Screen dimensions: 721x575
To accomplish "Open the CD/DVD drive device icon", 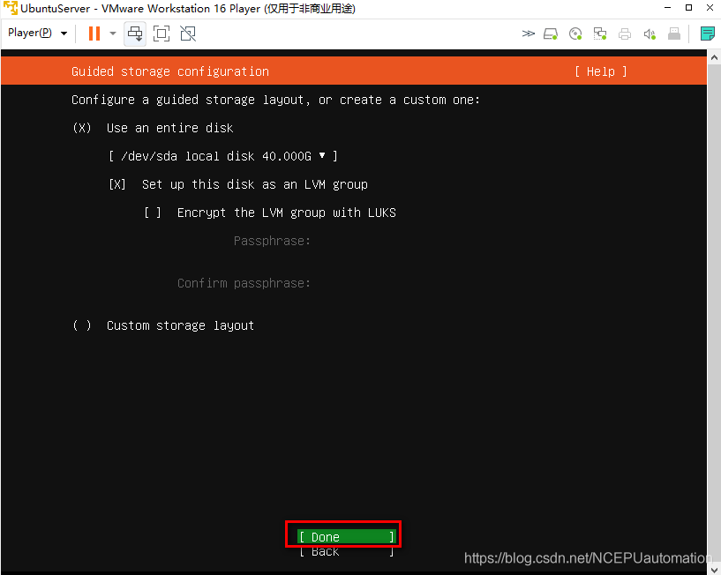I will pos(575,34).
